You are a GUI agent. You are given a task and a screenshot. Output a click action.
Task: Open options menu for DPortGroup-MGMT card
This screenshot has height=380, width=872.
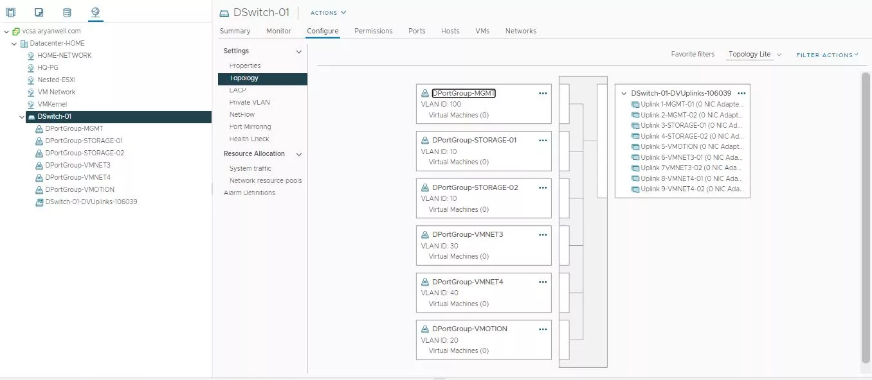click(x=543, y=93)
